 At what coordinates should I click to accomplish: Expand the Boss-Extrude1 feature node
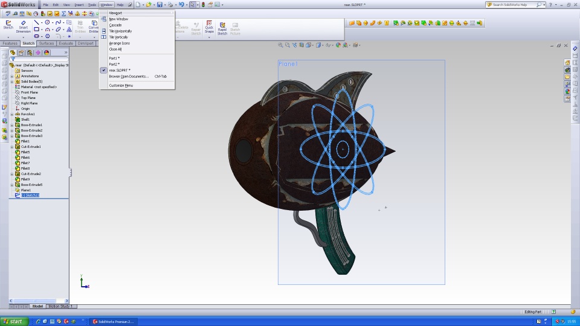tap(12, 125)
